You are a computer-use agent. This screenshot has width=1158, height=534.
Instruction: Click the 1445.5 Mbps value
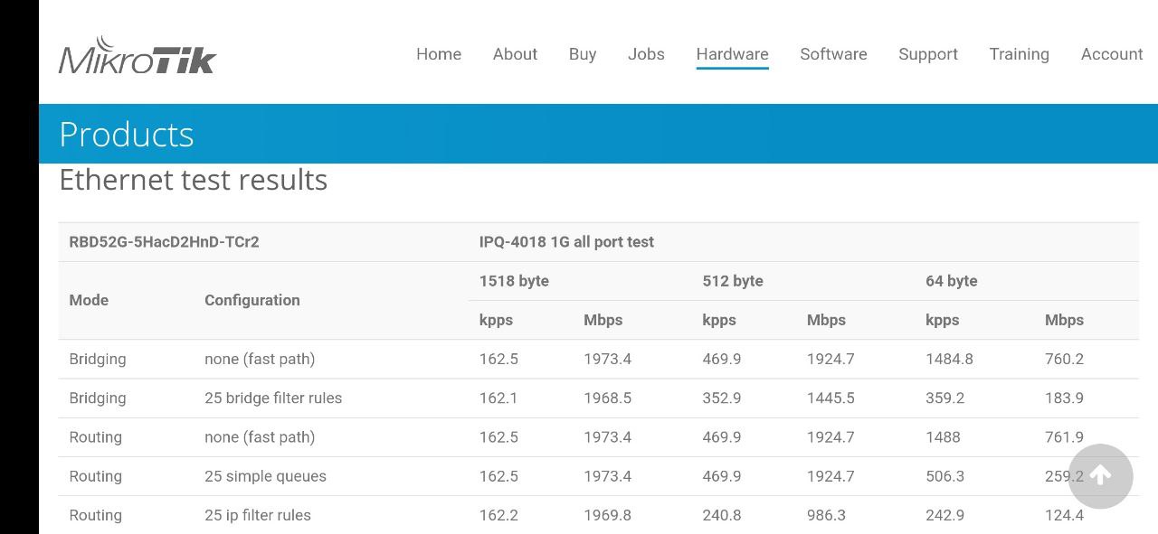[x=831, y=398]
